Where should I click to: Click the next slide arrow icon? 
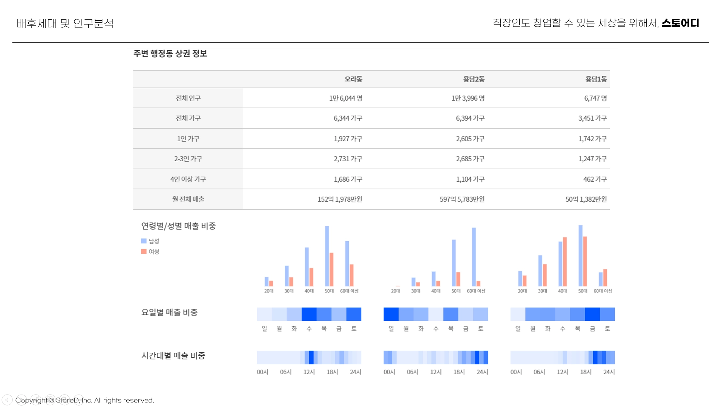21,400
